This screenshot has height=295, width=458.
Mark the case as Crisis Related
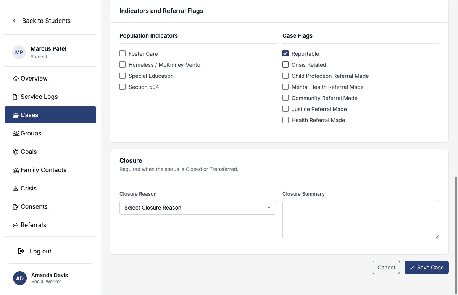pos(285,64)
